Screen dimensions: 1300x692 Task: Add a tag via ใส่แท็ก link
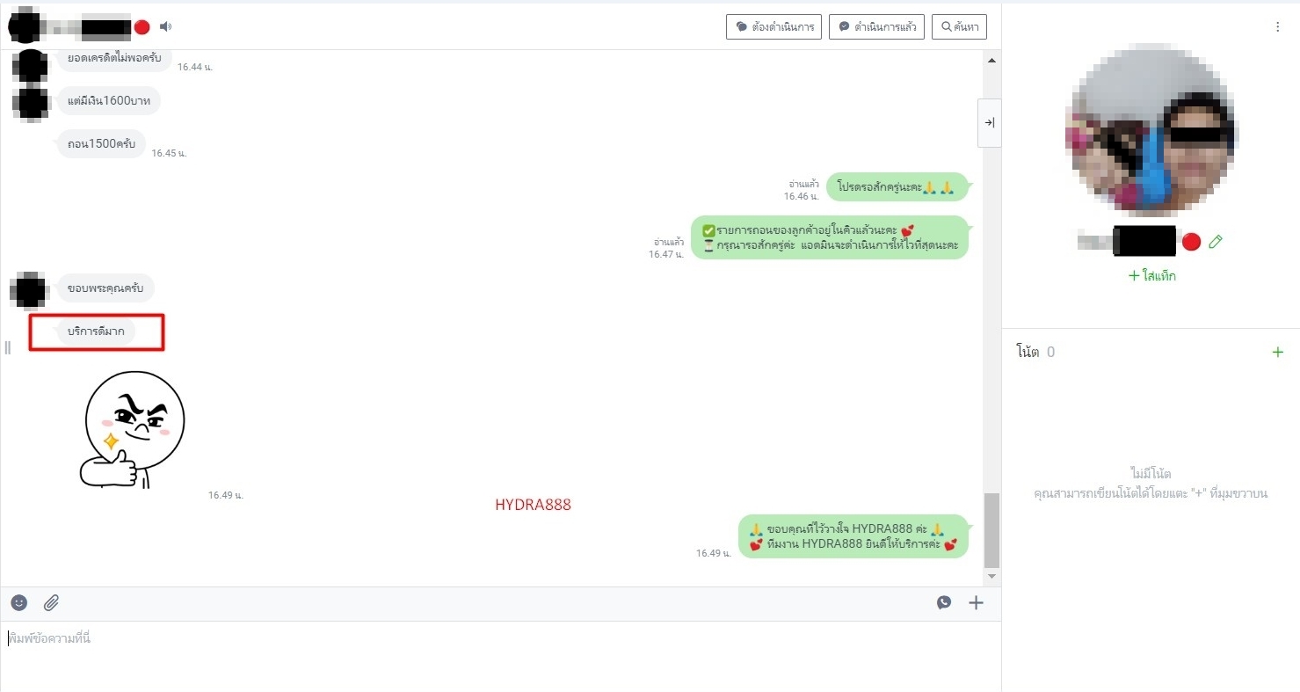tap(1151, 276)
